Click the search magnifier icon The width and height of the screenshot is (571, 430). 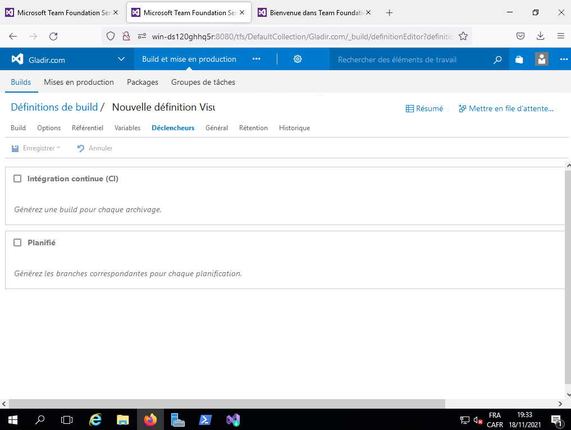pos(497,60)
